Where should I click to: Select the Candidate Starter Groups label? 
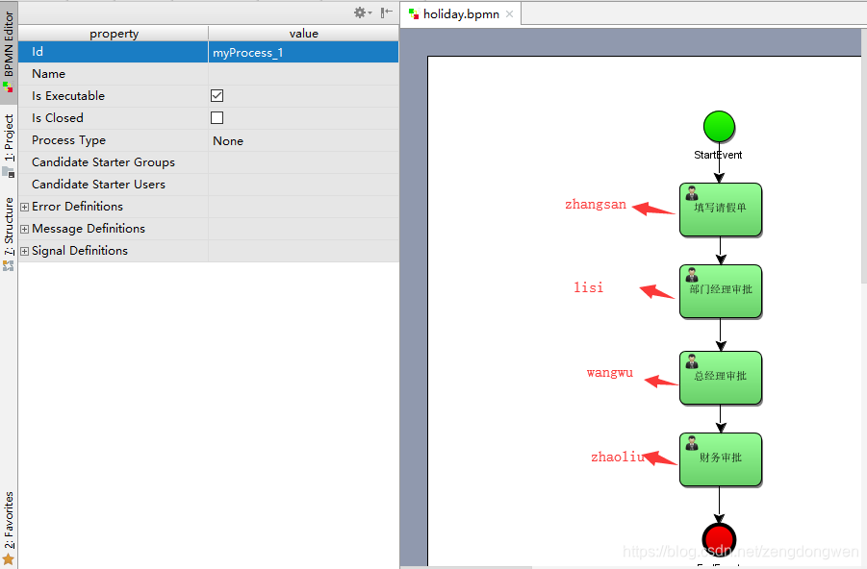(103, 162)
